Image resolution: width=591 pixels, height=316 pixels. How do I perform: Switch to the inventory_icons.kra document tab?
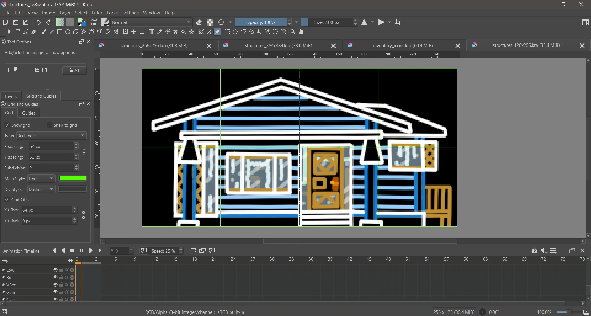(x=403, y=46)
